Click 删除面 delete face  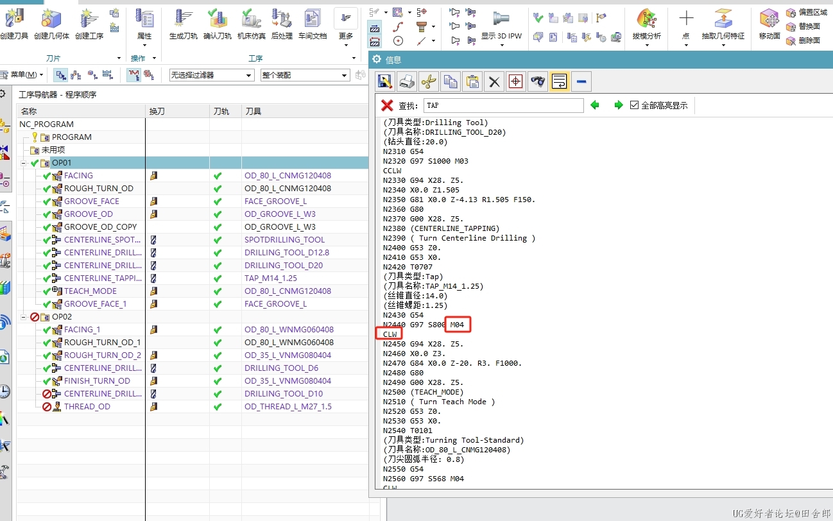pos(803,40)
